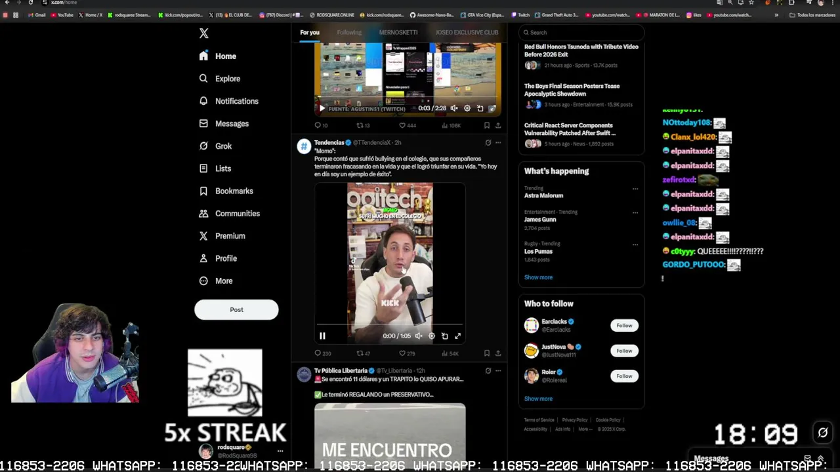This screenshot has height=472, width=840.
Task: Like the tweet with 279 likes
Action: (x=408, y=353)
